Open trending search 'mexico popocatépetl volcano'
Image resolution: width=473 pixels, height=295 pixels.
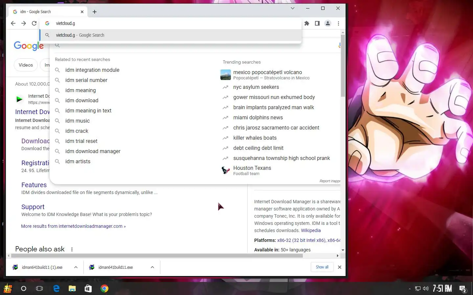tap(268, 72)
